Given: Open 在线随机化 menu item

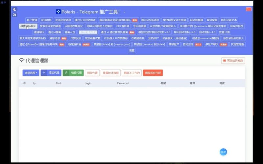Looking at the screenshot, I should click(138, 38).
